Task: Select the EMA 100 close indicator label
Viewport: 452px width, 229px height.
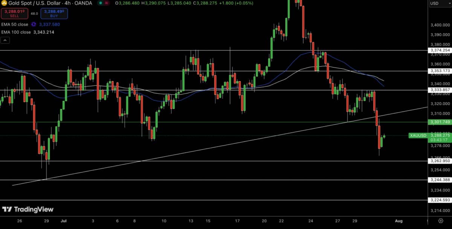Action: [16, 32]
